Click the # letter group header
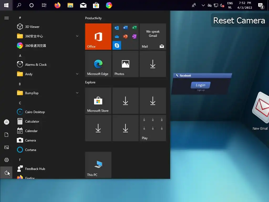This screenshot has height=202, width=269. [20, 18]
